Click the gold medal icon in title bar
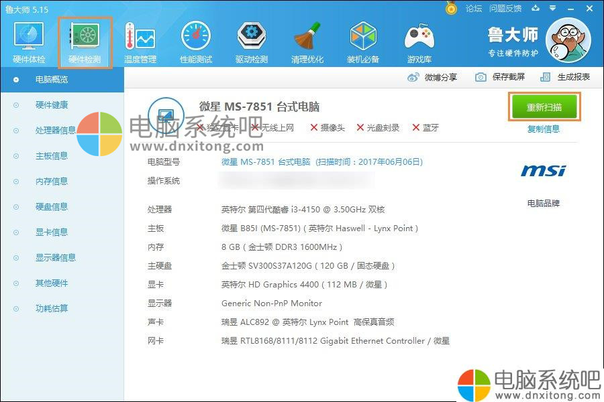This screenshot has width=604, height=402. [451, 8]
